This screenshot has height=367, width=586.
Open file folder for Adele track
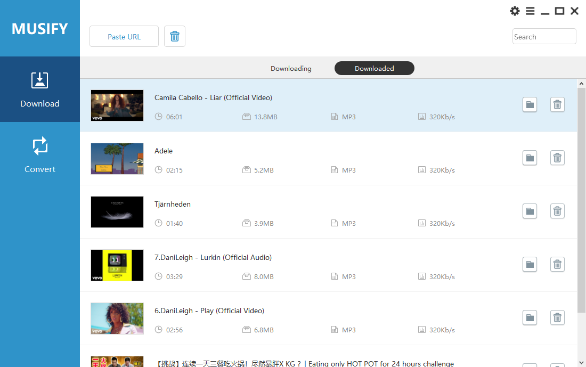coord(530,158)
